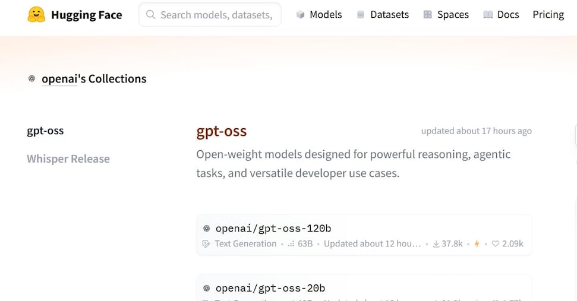Screen dimensions: 577x301
Task: Open the Models menu item
Action: (326, 15)
